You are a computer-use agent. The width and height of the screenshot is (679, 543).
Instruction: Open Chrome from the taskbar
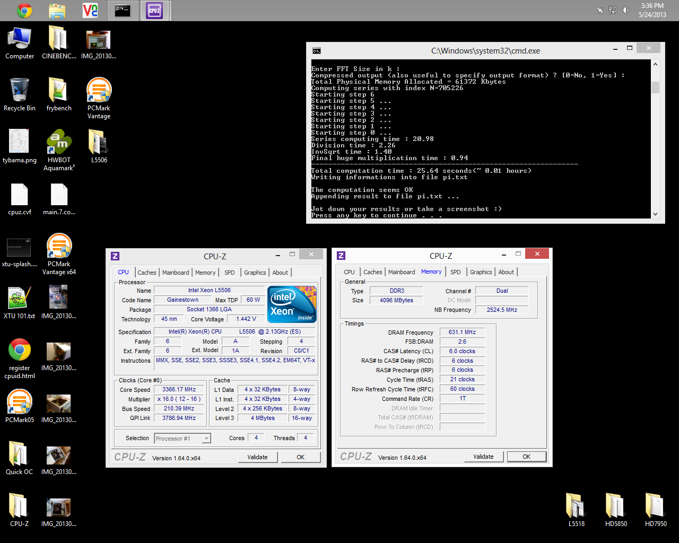[24, 10]
